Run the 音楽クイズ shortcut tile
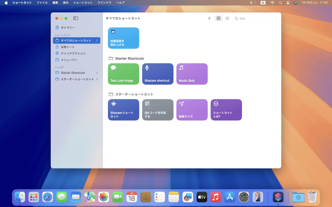 point(192,110)
